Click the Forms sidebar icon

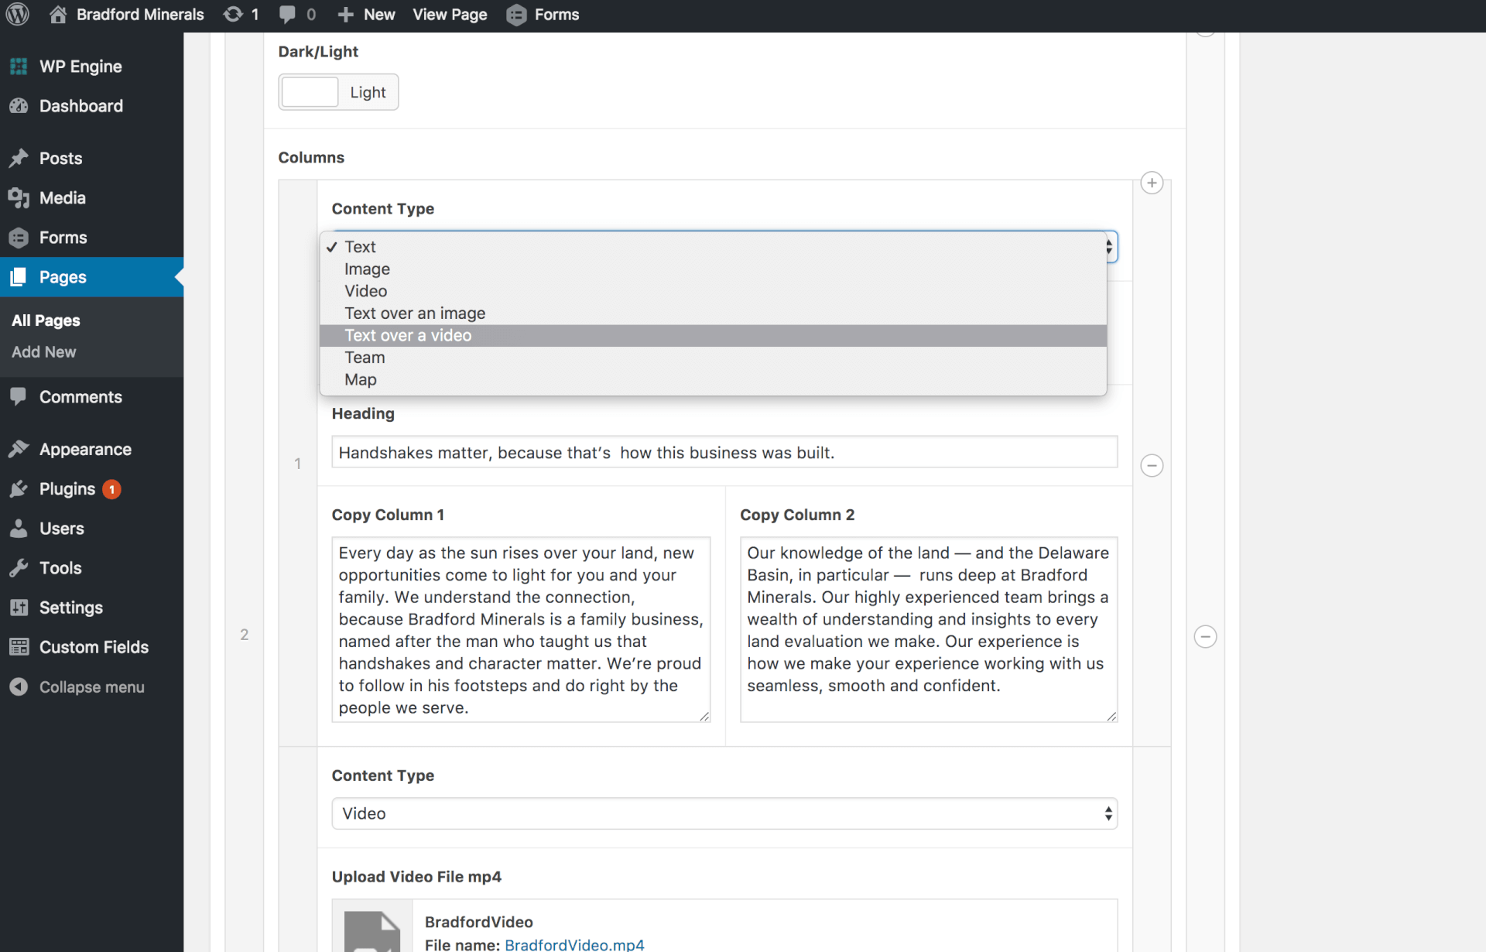19,238
